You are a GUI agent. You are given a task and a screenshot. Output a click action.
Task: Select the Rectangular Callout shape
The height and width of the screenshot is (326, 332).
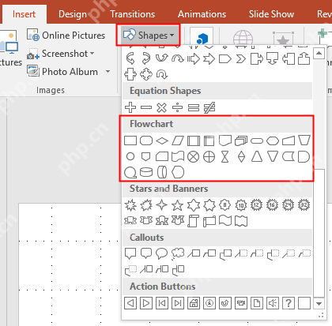[130, 253]
